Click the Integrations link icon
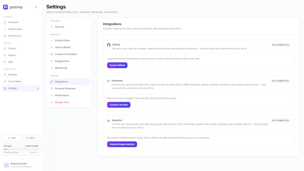This screenshot has height=171, width=304. pos(52,82)
